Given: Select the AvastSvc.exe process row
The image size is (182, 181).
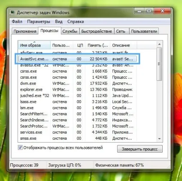Looking at the screenshot, I should tap(77, 59).
